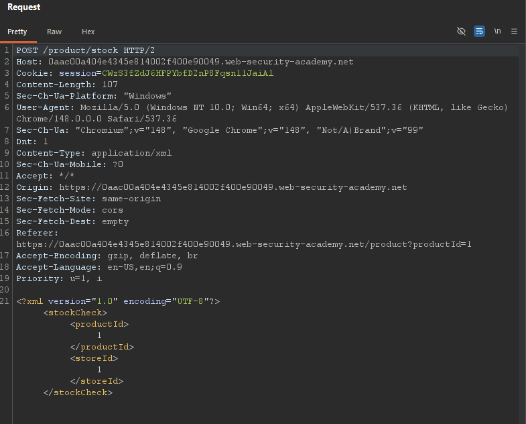Open the request options hamburger menu

514,32
